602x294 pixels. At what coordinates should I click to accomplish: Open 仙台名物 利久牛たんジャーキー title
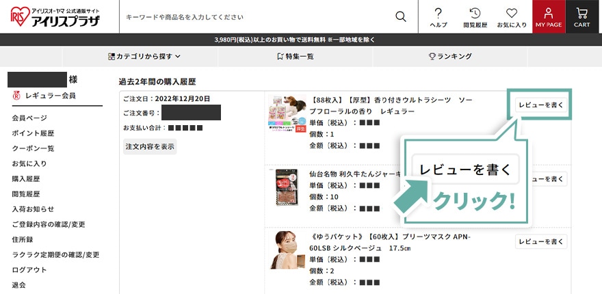click(355, 174)
